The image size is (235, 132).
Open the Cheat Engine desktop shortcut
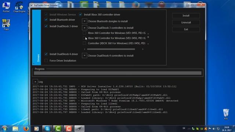19,7
